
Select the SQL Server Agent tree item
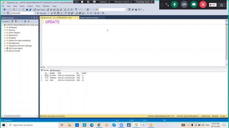click(x=15, y=48)
